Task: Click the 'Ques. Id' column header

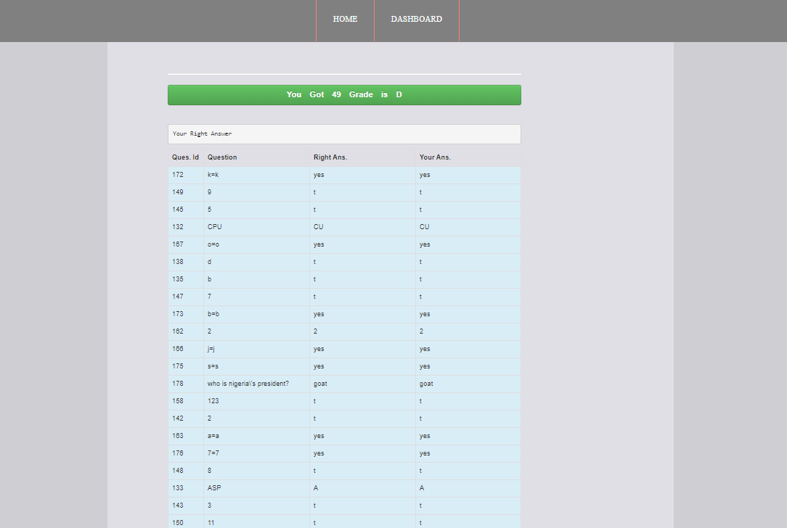Action: pyautogui.click(x=185, y=157)
